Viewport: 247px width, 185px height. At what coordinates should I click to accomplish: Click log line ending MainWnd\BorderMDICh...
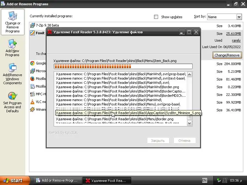(x=121, y=96)
